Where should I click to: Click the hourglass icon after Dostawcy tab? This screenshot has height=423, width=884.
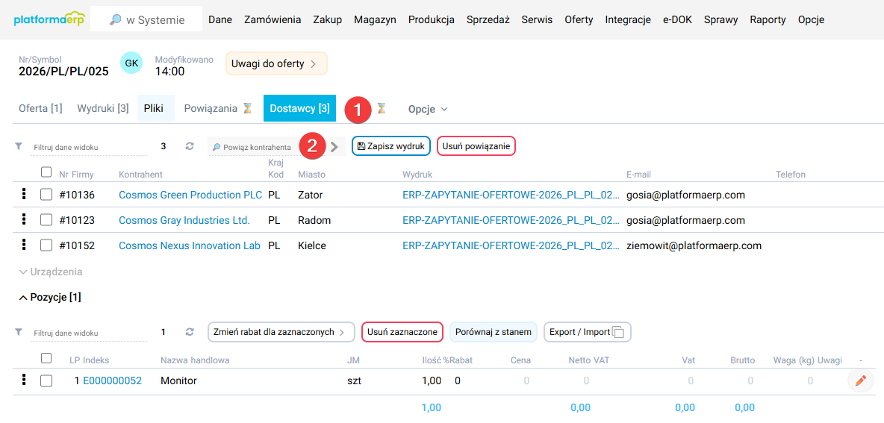[x=382, y=109]
